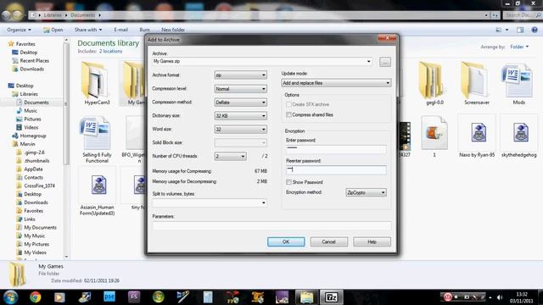Cancel the Add to Archive dialog
This screenshot has width=543, height=305.
coord(328,241)
